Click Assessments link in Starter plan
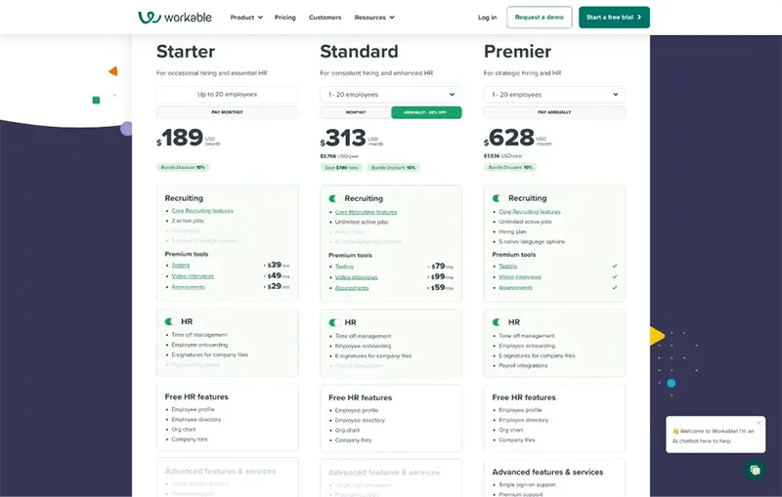This screenshot has width=782, height=497. 188,287
